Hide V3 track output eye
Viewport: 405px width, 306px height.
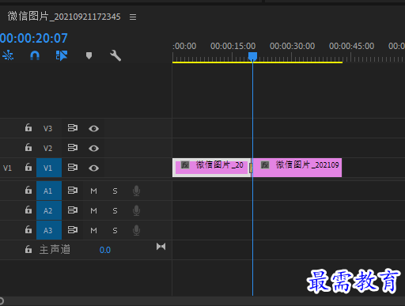93,129
